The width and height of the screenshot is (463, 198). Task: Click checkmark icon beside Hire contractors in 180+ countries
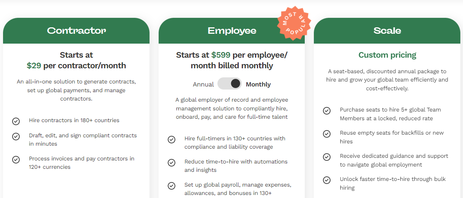coord(16,121)
